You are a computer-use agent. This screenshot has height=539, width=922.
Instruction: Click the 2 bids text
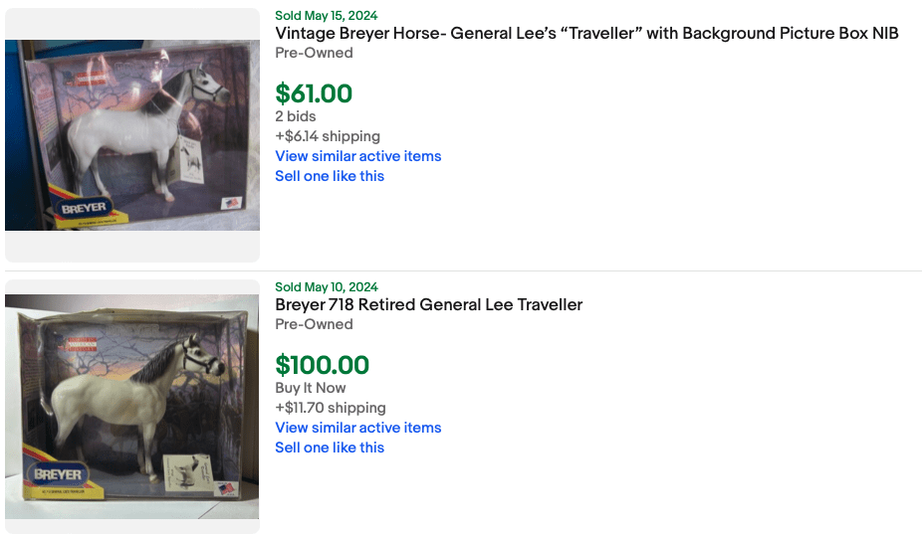pyautogui.click(x=296, y=116)
